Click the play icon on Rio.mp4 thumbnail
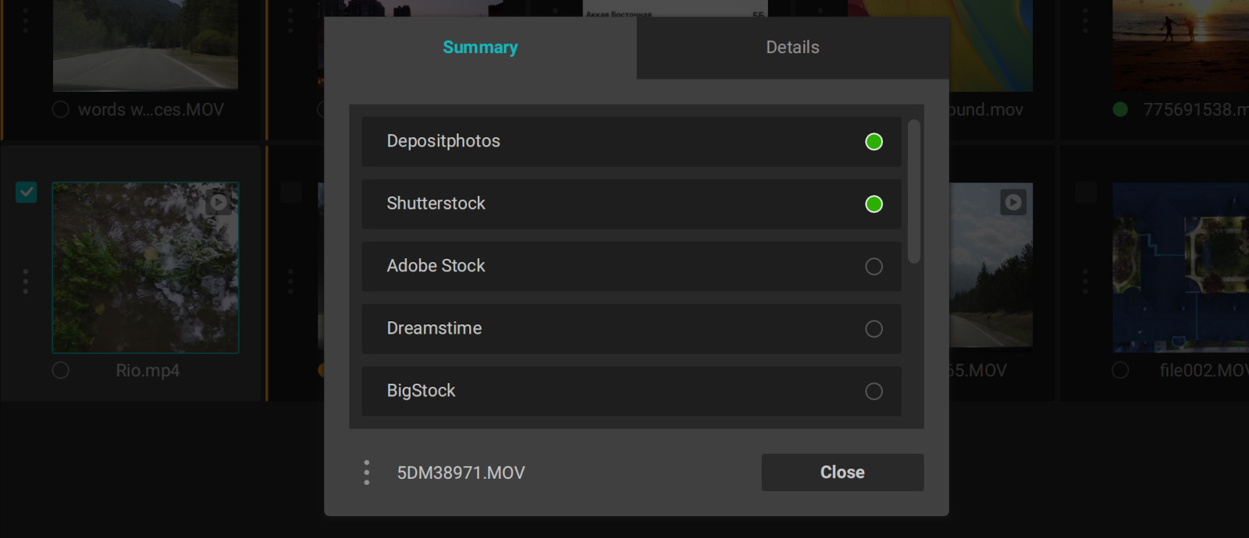The height and width of the screenshot is (538, 1249). [219, 203]
